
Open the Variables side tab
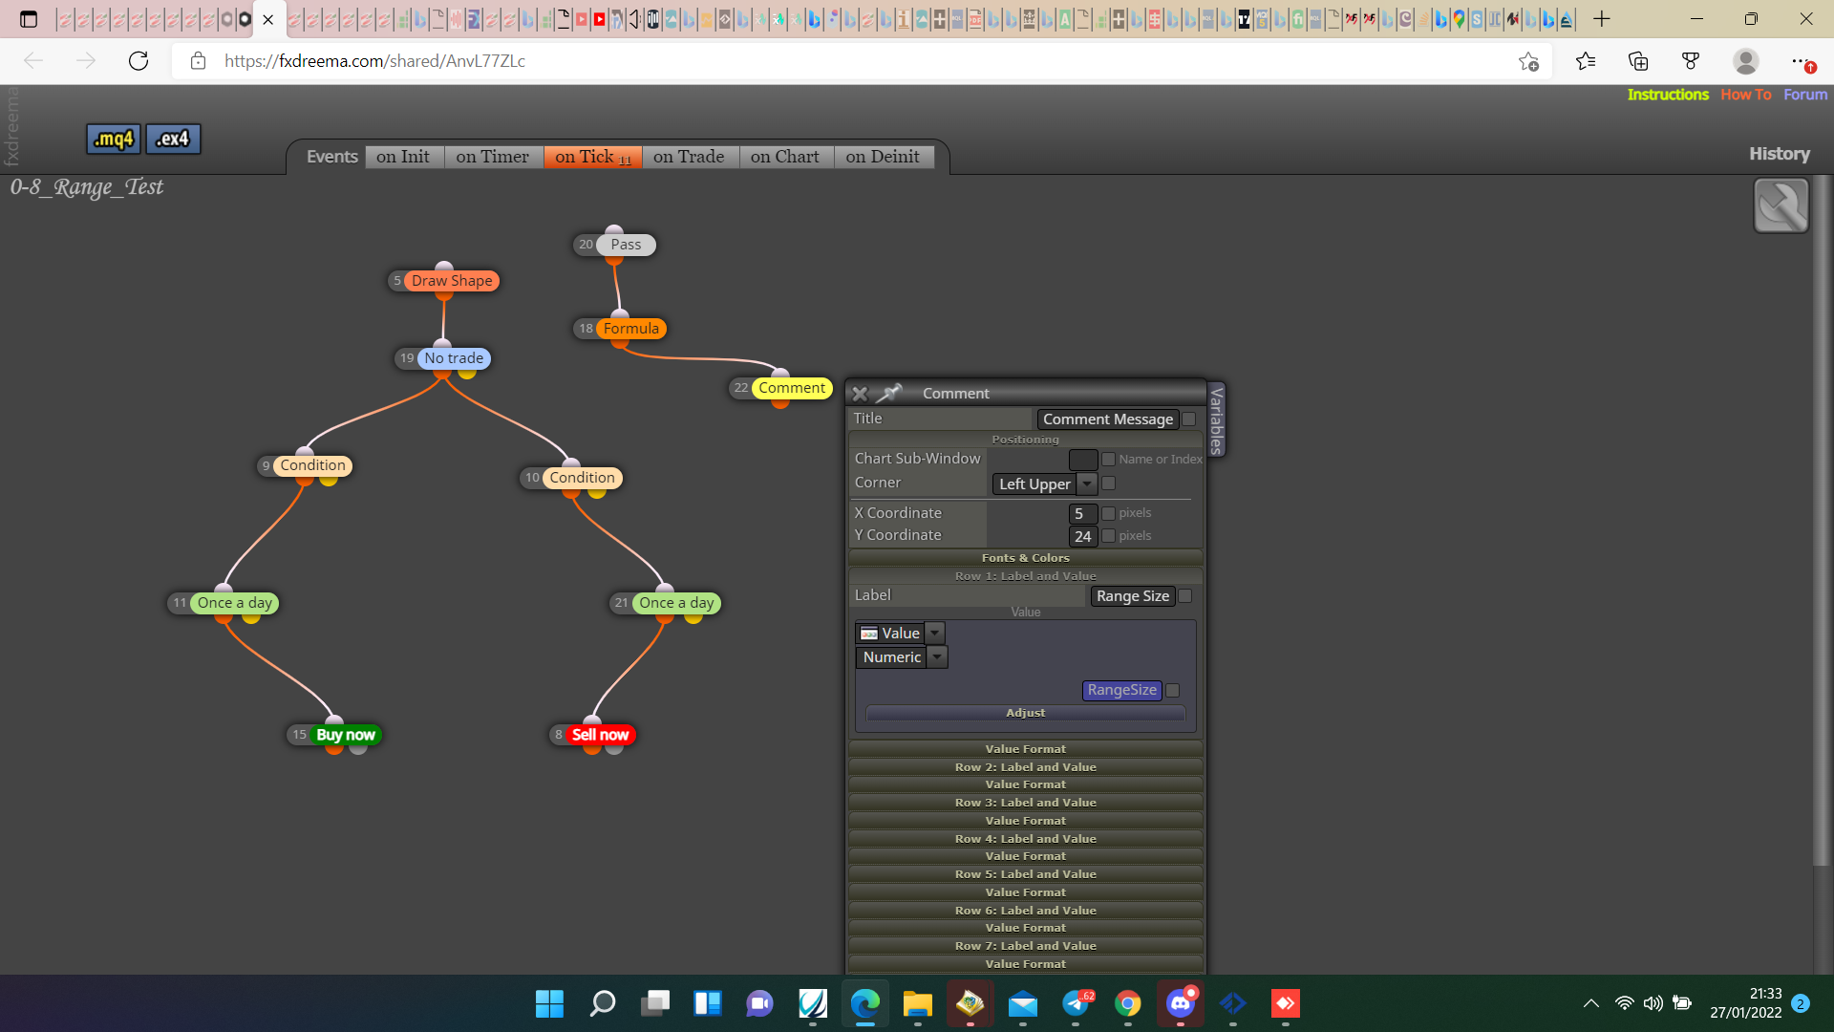click(1216, 419)
